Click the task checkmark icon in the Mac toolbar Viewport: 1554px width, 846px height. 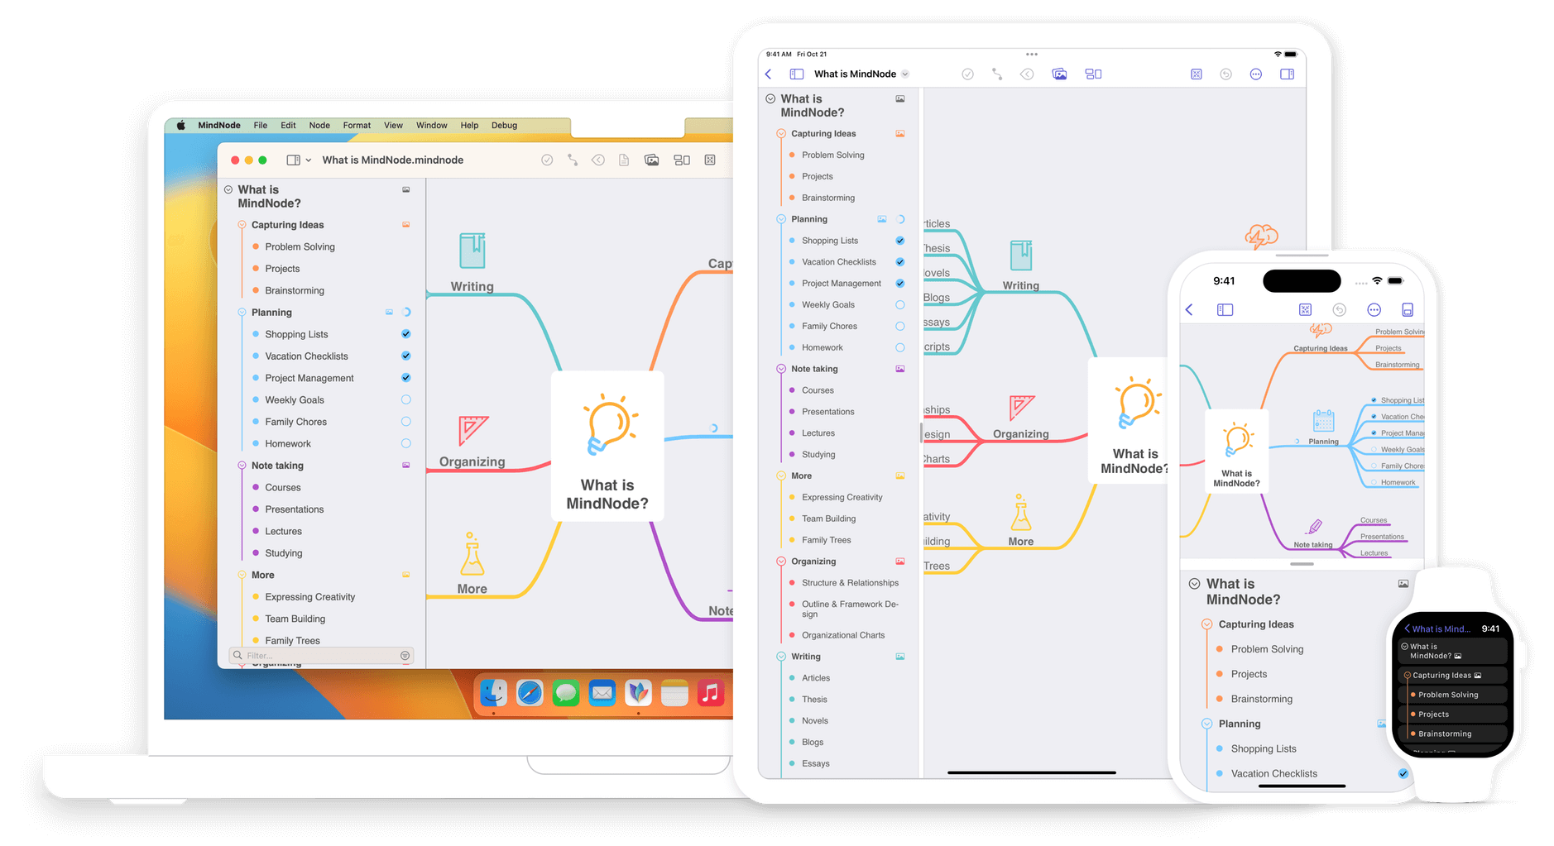tap(547, 160)
